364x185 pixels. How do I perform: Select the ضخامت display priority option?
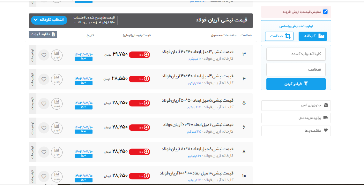279,36
